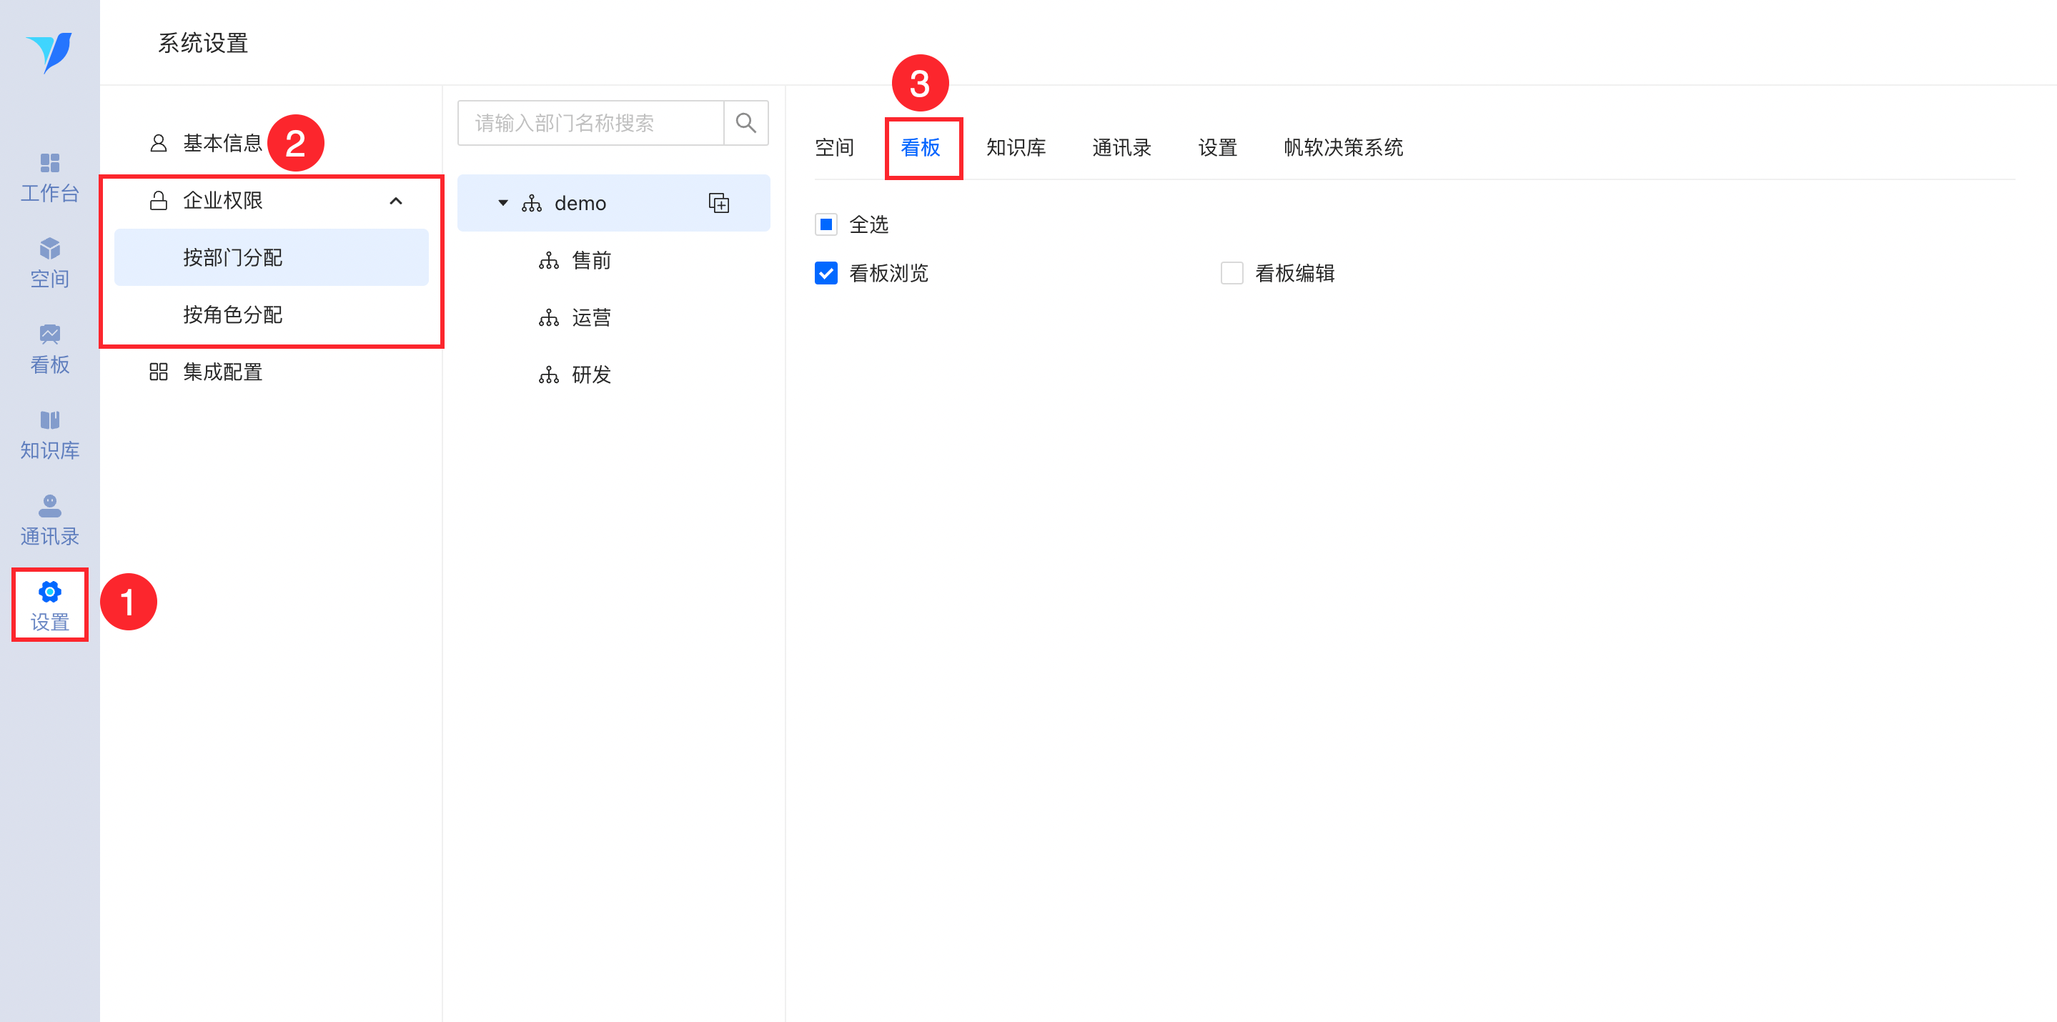Open 按角色分配 menu item
This screenshot has width=2057, height=1022.
[x=232, y=314]
